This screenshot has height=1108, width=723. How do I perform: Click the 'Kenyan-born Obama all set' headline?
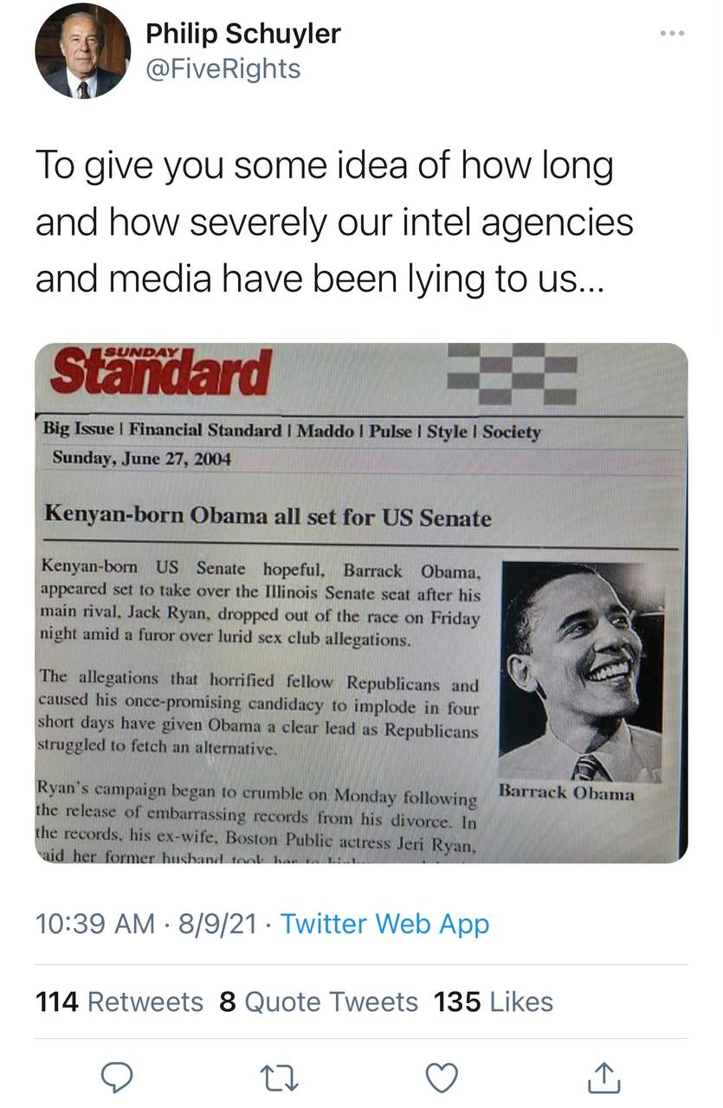(x=268, y=518)
